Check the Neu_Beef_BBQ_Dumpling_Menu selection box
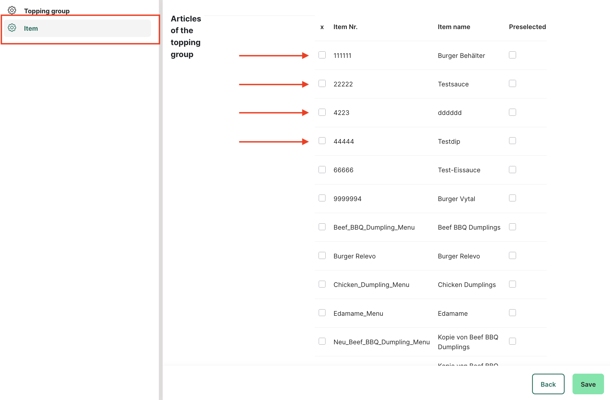This screenshot has height=400, width=610. pyautogui.click(x=322, y=342)
